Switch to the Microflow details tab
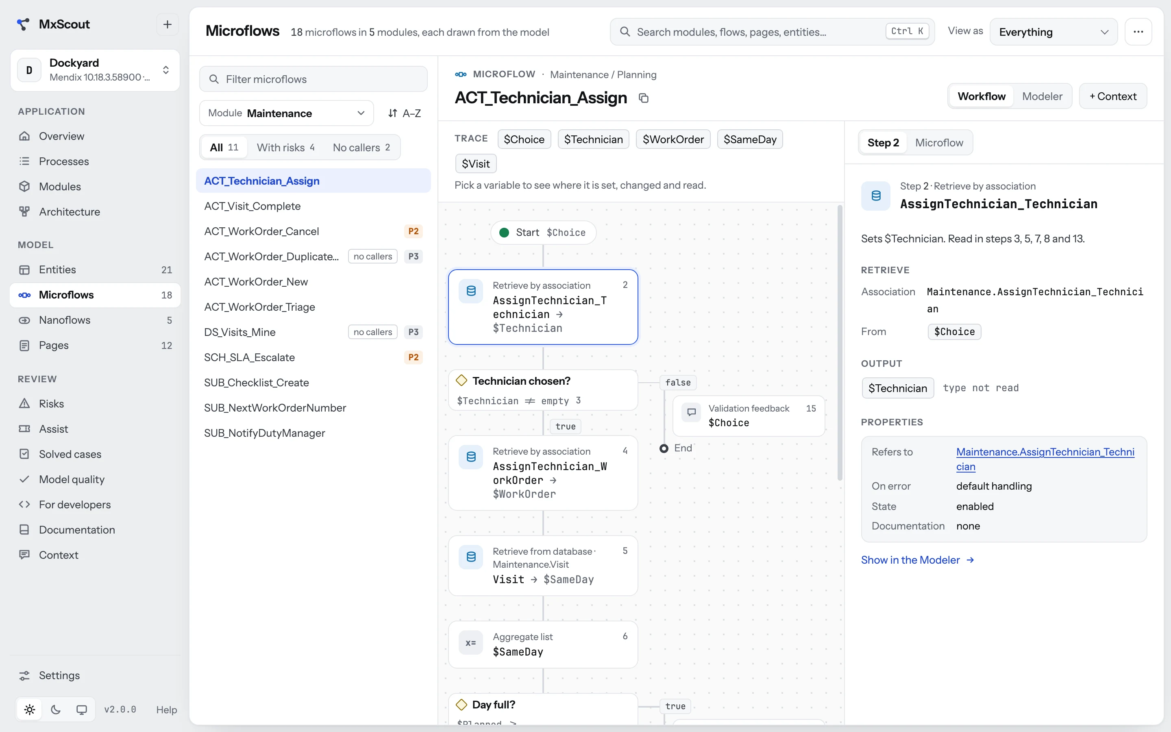This screenshot has height=732, width=1171. pyautogui.click(x=939, y=143)
